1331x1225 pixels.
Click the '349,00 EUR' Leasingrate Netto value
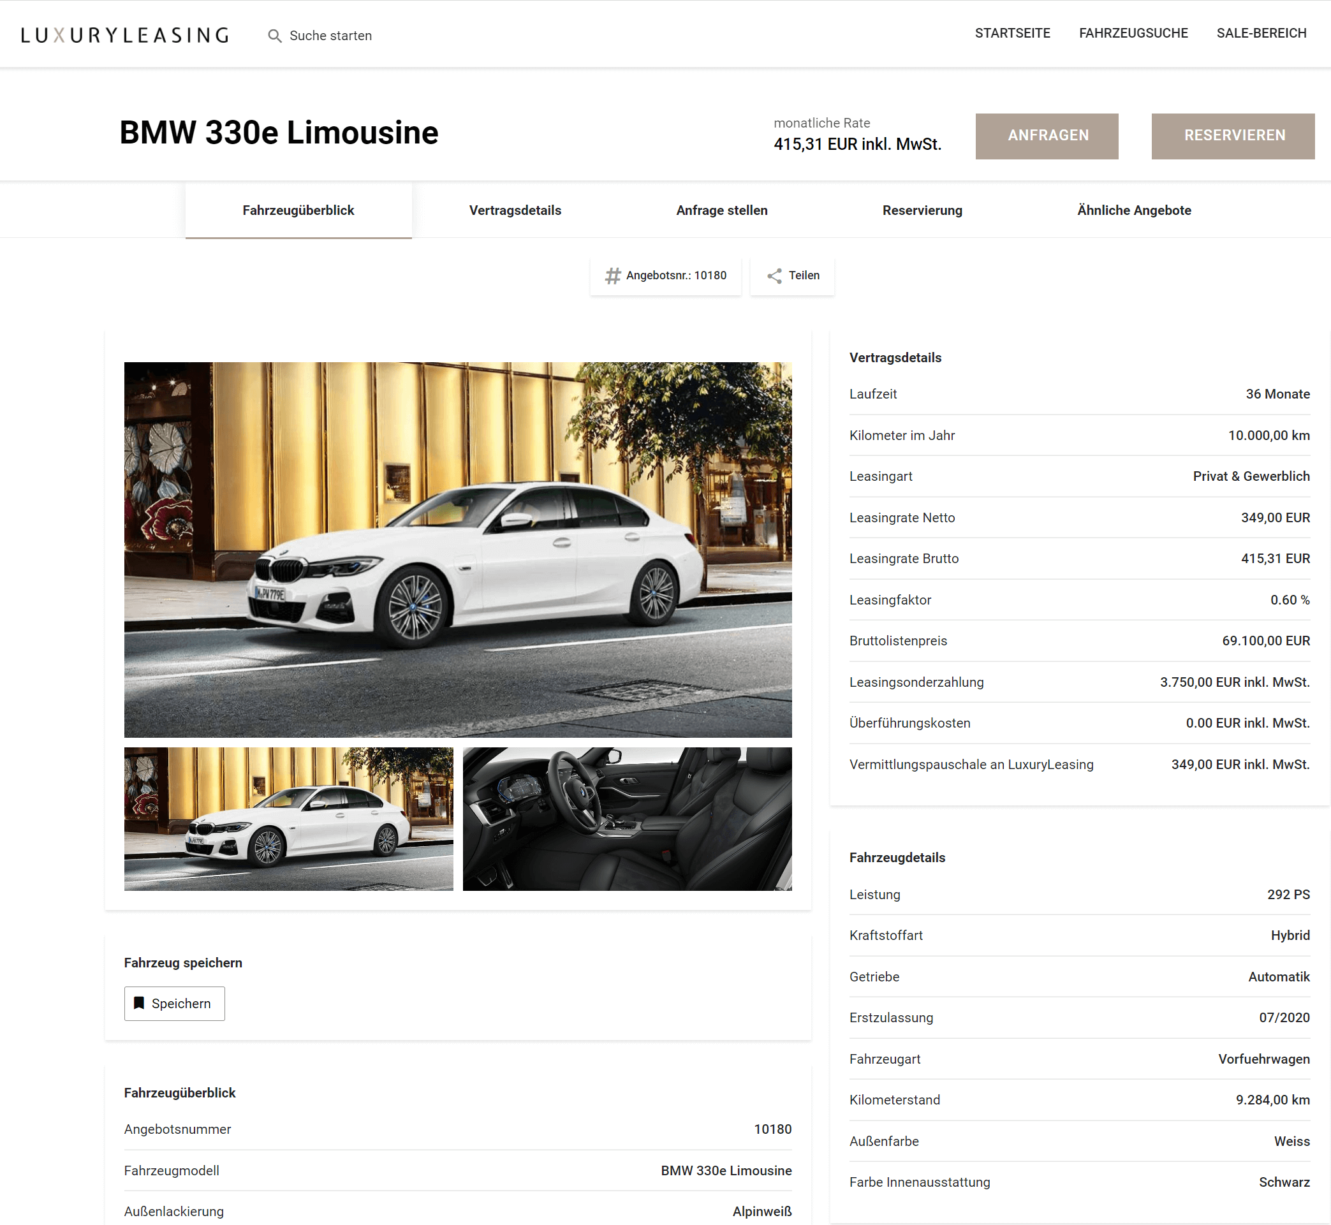(1276, 518)
